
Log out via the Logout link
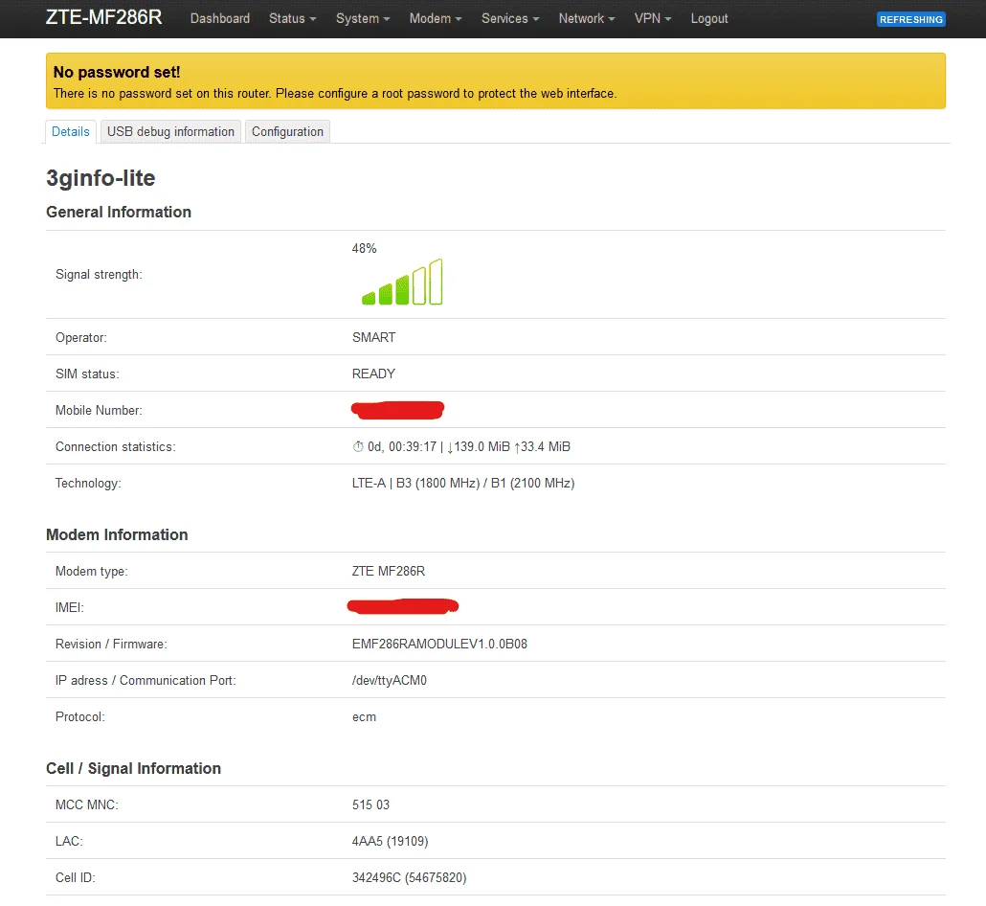click(709, 18)
